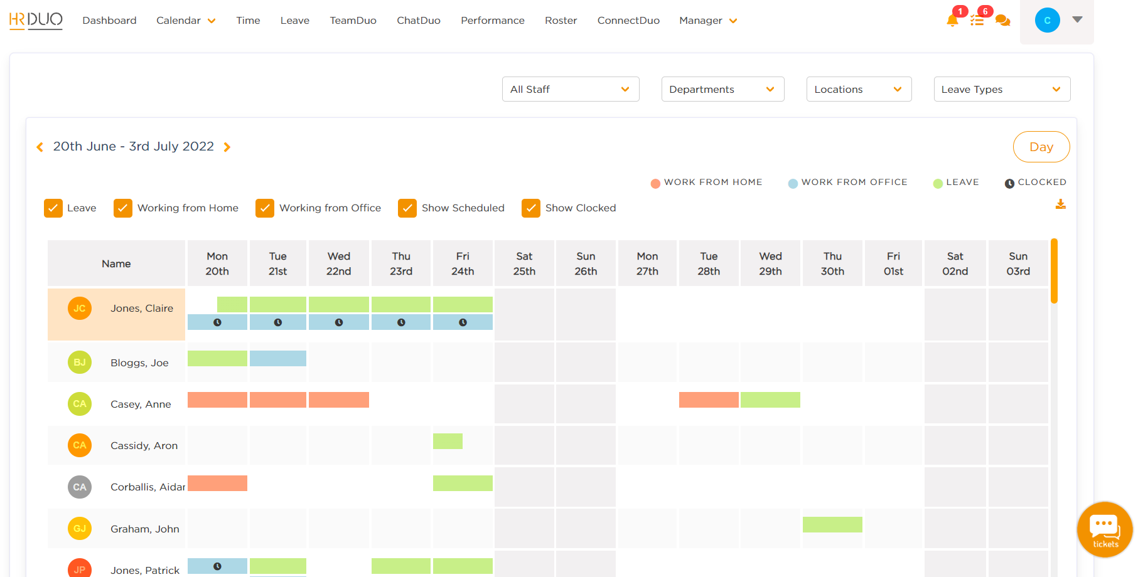The image size is (1138, 577).
Task: Open the notifications bell icon
Action: coord(952,20)
